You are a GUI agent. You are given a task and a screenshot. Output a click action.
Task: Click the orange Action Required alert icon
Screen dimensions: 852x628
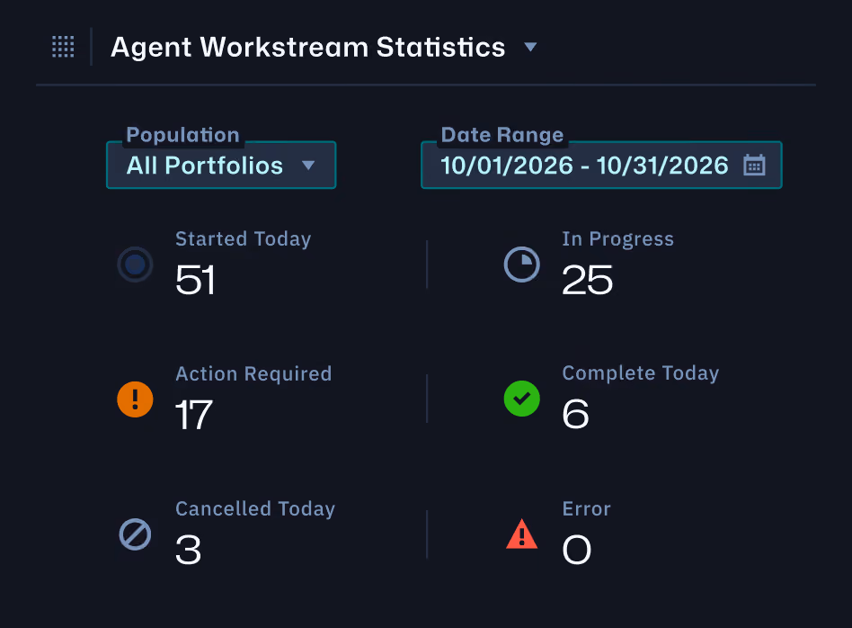tap(135, 399)
